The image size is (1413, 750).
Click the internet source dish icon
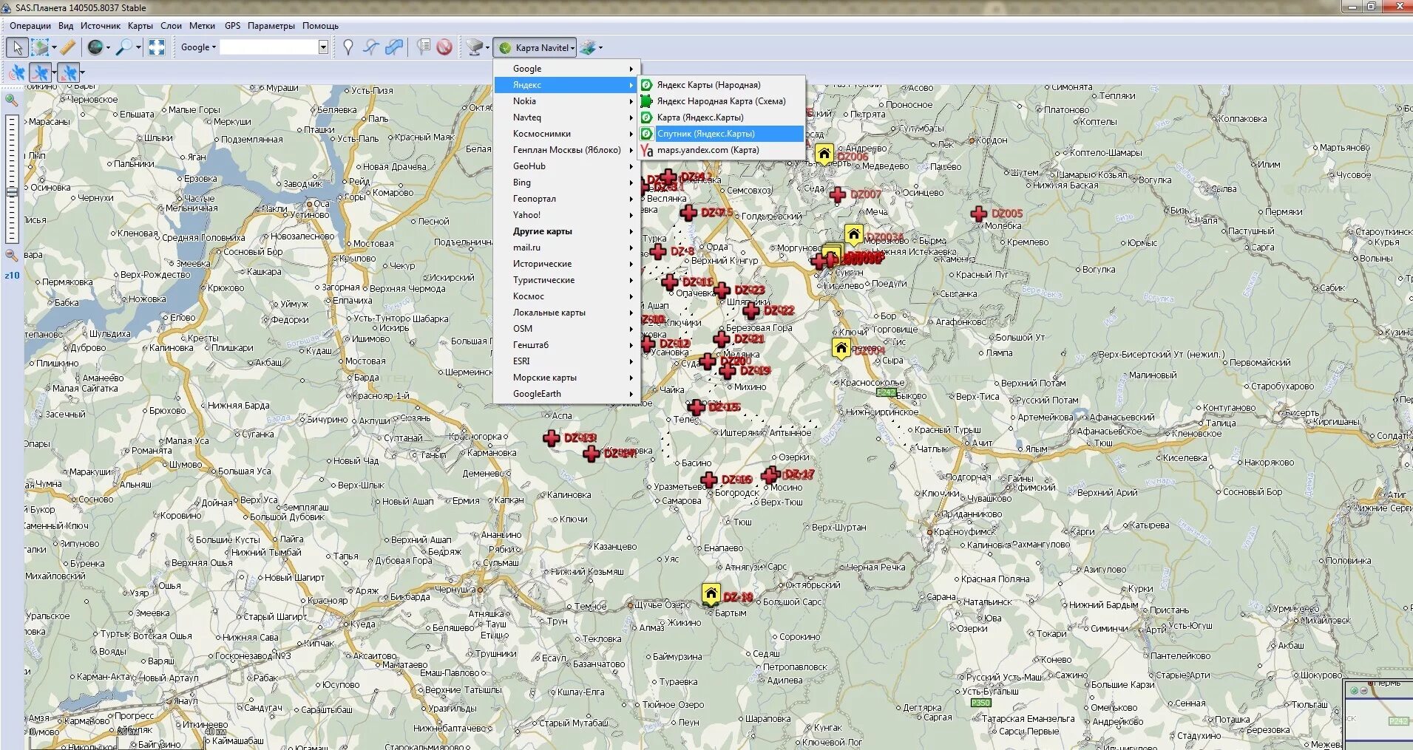coord(474,47)
